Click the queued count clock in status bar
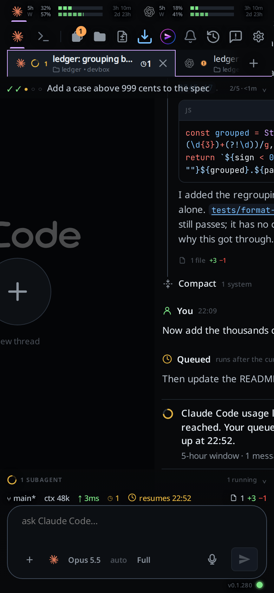The height and width of the screenshot is (593, 274). 113,498
